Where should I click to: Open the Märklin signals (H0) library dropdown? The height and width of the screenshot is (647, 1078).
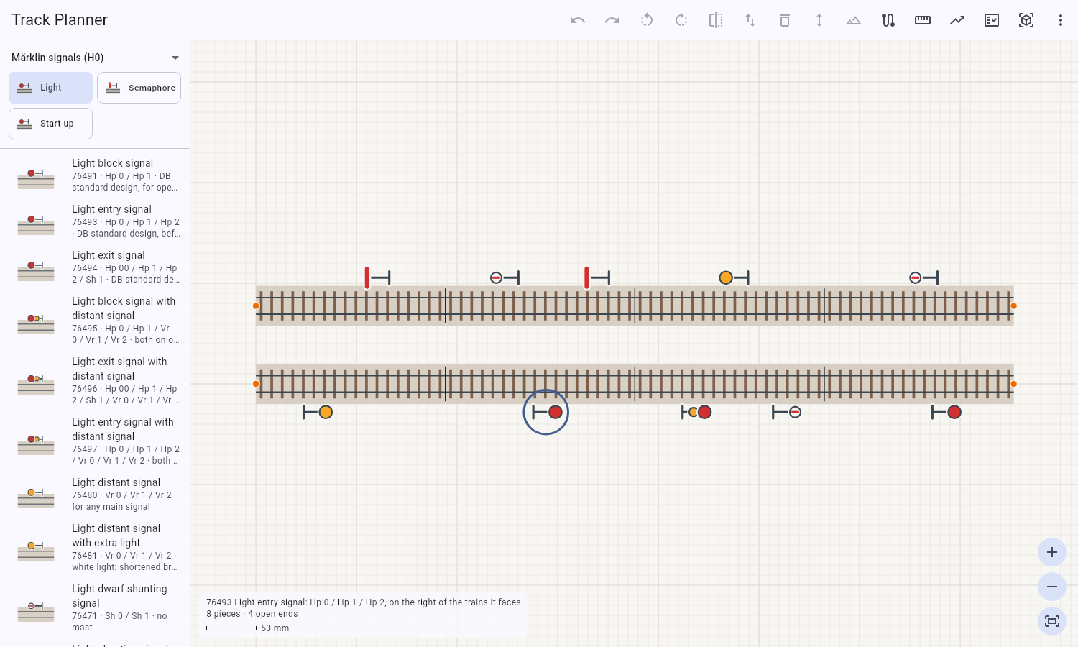(95, 58)
